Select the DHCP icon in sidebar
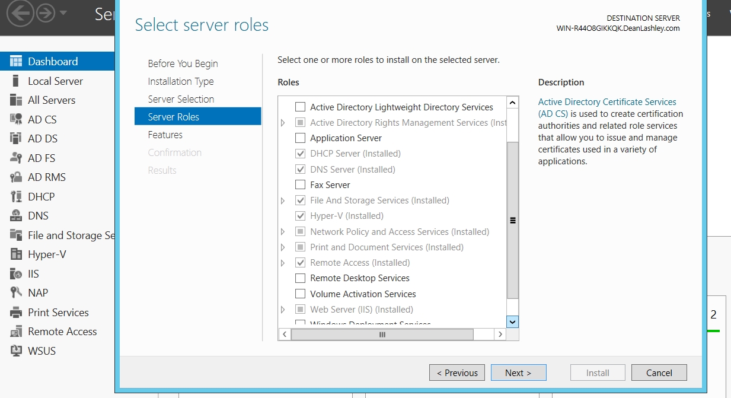Screen dimensions: 731x398 tap(16, 196)
